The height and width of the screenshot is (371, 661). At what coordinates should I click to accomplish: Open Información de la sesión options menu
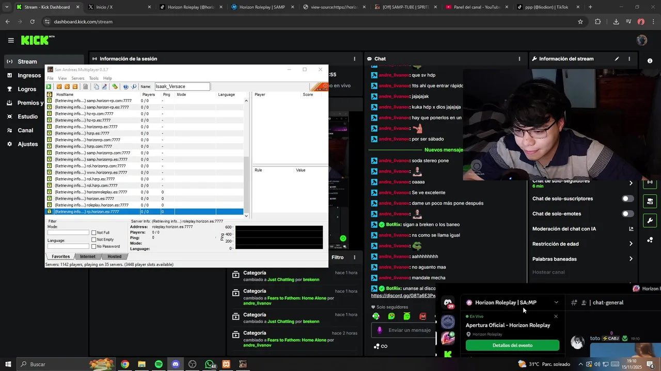click(x=354, y=59)
